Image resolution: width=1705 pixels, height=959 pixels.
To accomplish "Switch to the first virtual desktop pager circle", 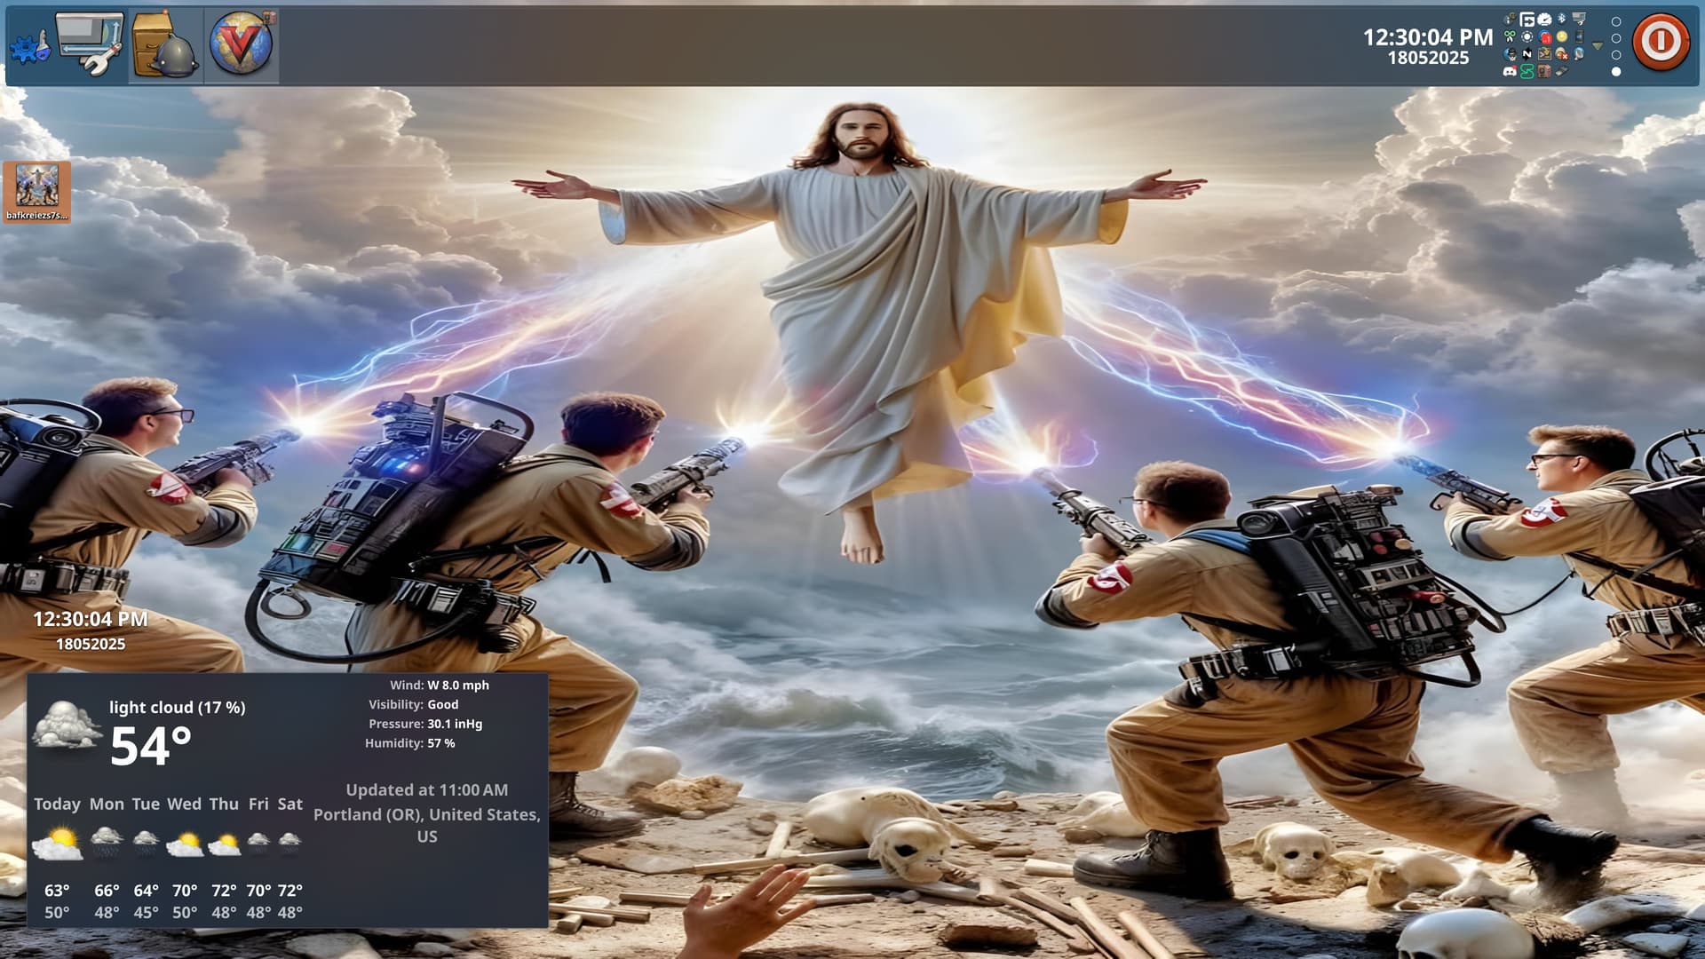I will pos(1616,21).
